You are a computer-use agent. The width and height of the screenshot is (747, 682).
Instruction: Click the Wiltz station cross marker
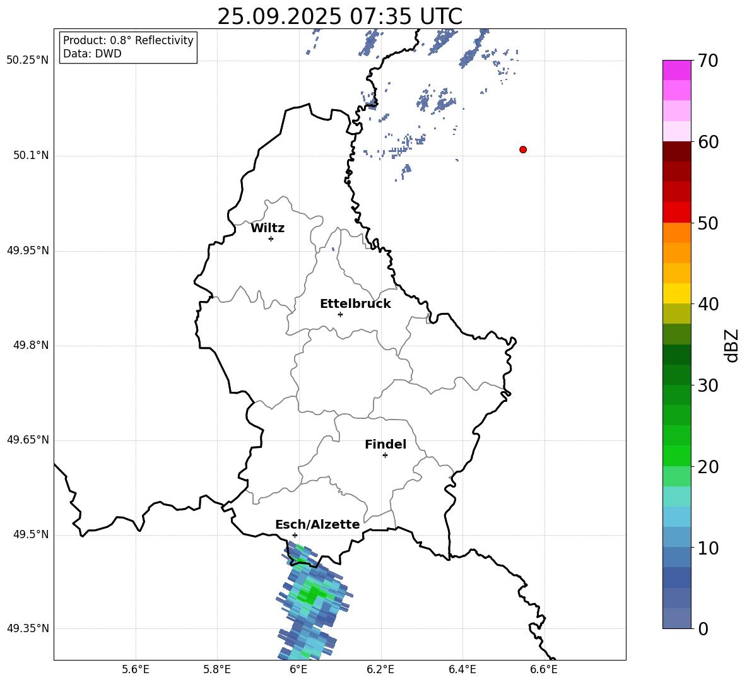click(x=271, y=238)
